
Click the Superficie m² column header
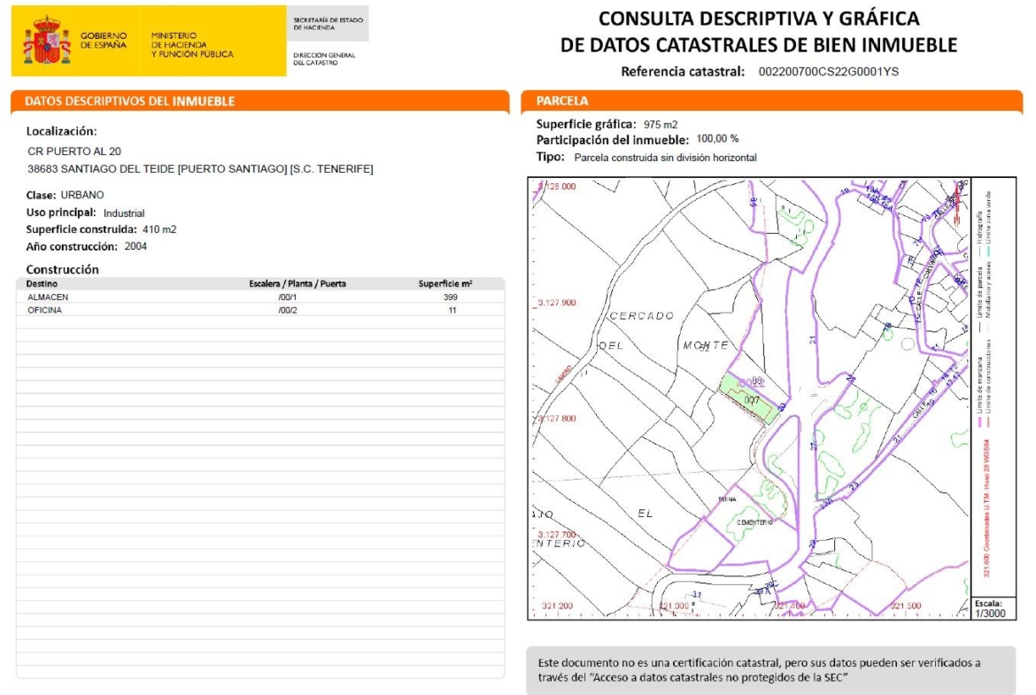tap(445, 284)
